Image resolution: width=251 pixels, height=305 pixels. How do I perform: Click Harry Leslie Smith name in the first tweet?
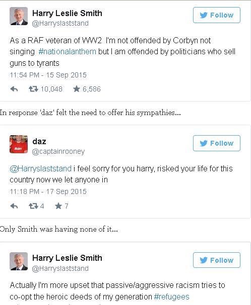pos(67,13)
